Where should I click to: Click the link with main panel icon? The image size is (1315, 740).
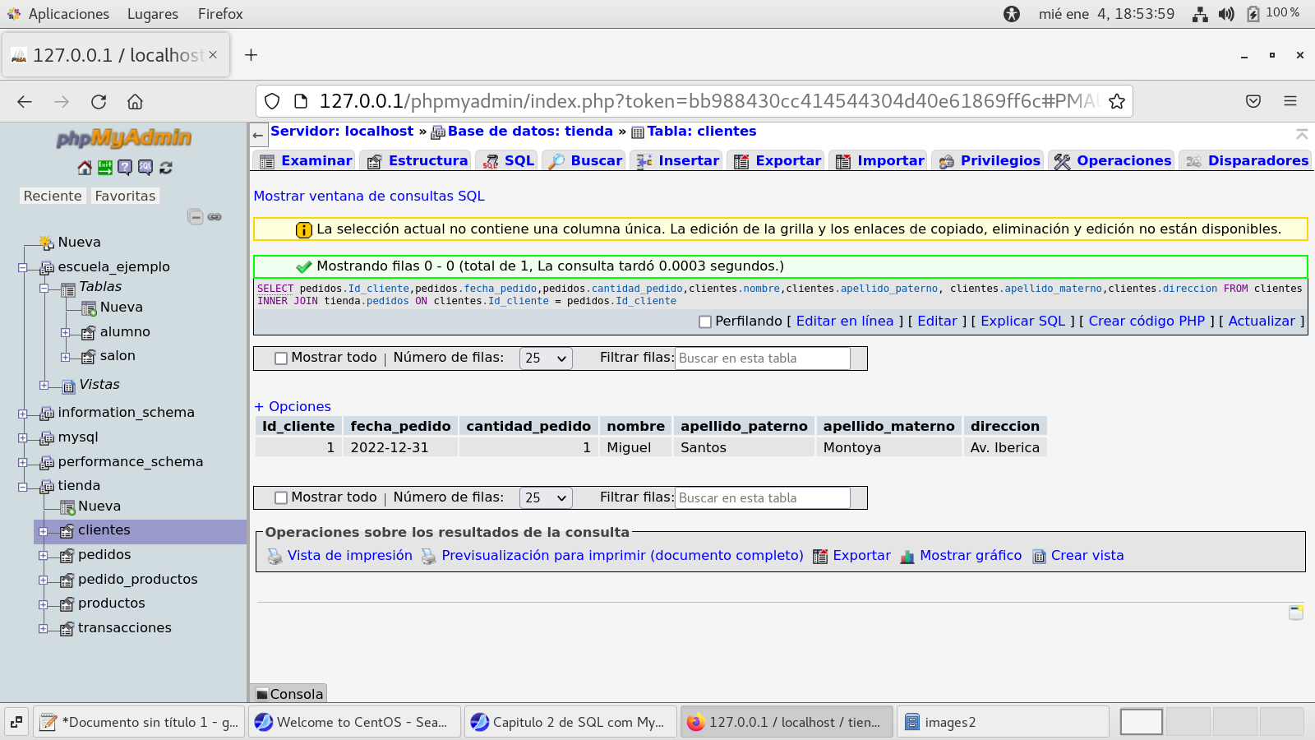(x=215, y=217)
